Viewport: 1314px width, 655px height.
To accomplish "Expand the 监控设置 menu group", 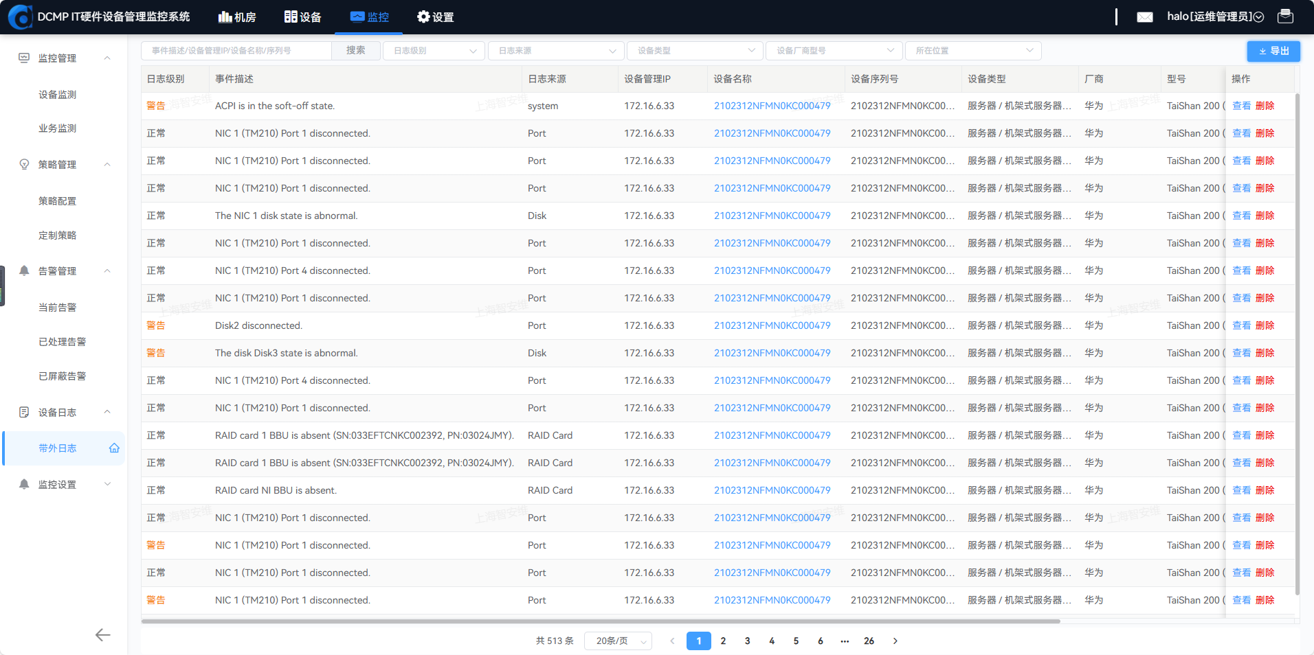I will (107, 485).
